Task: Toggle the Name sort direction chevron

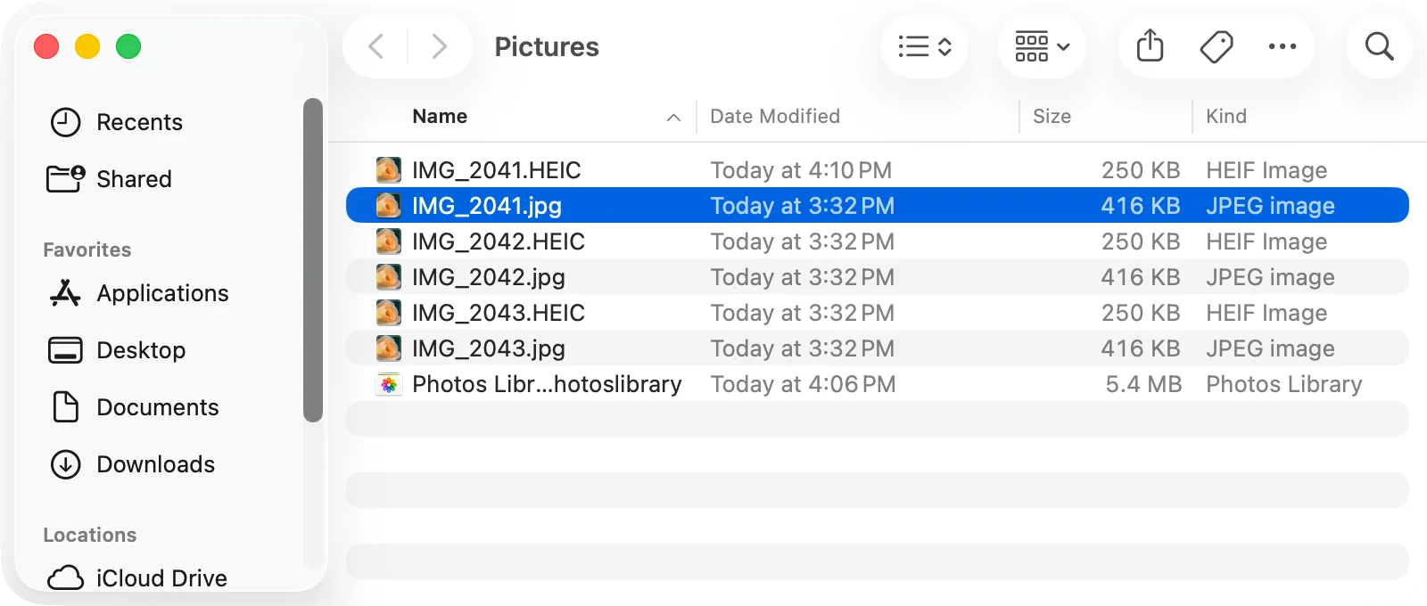Action: 674,118
